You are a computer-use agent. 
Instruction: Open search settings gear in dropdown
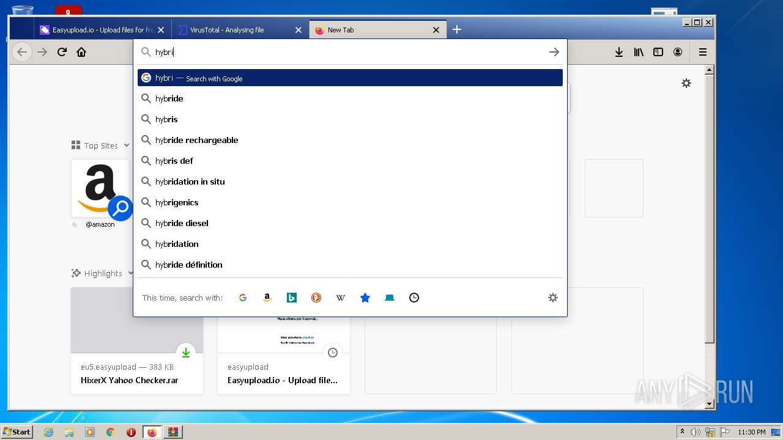pyautogui.click(x=553, y=298)
